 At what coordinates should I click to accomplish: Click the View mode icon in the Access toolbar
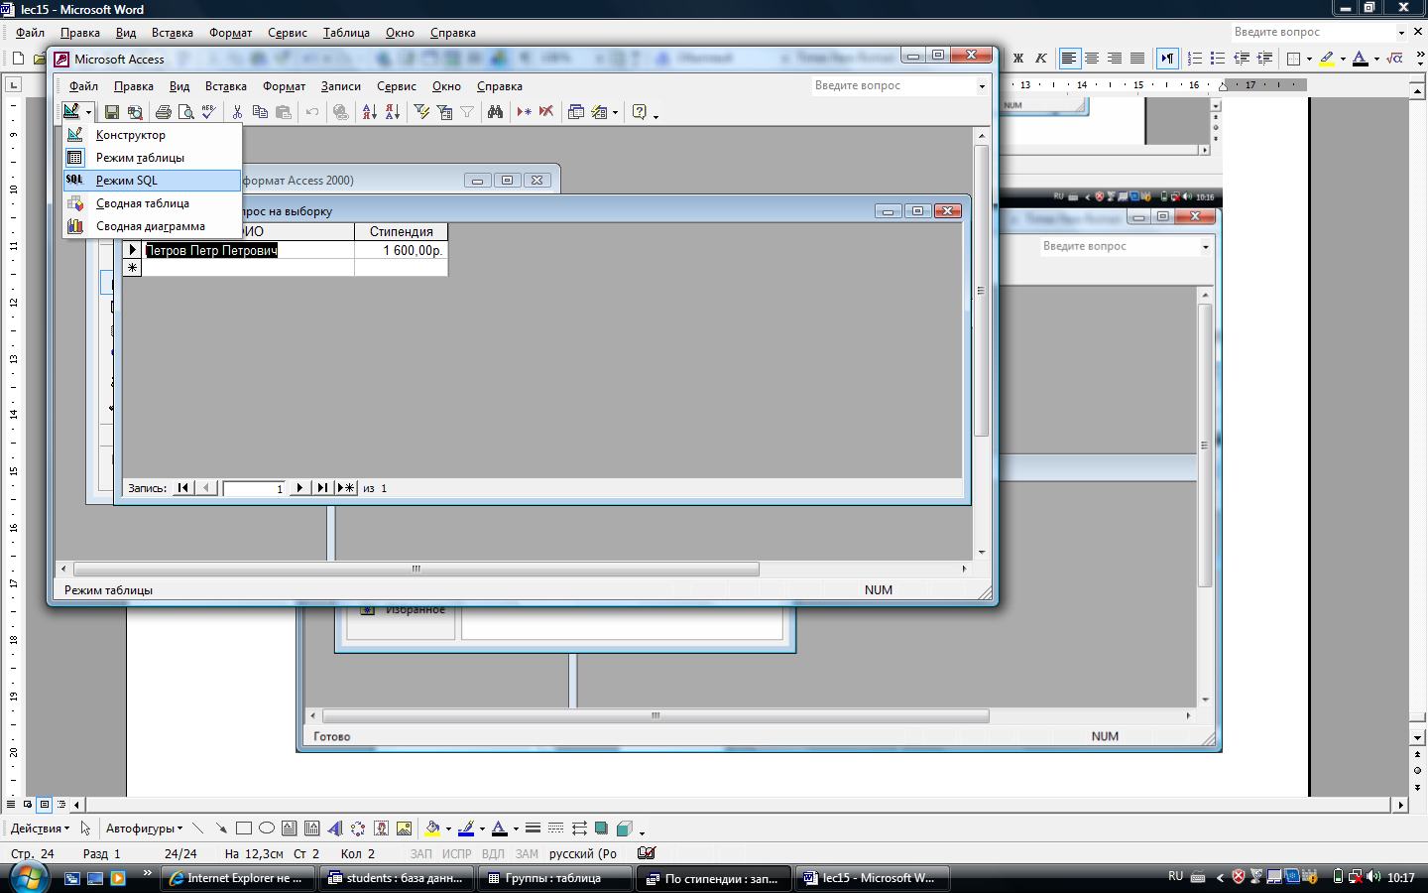pyautogui.click(x=71, y=112)
